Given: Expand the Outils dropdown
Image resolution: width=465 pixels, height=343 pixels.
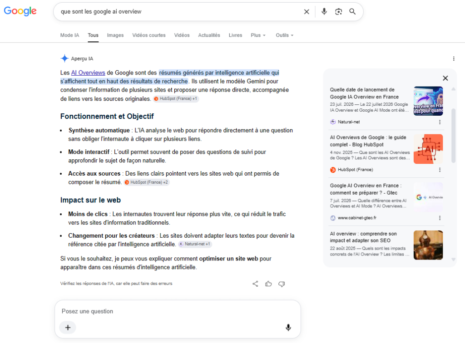Looking at the screenshot, I should [284, 35].
